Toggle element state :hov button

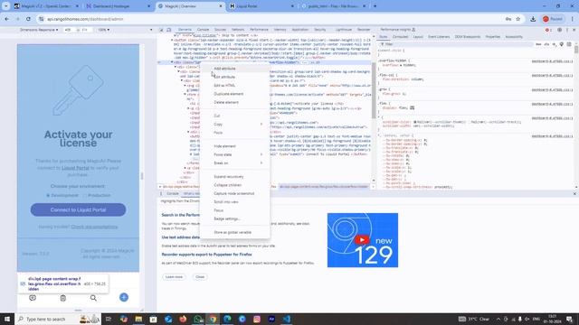tap(538, 44)
